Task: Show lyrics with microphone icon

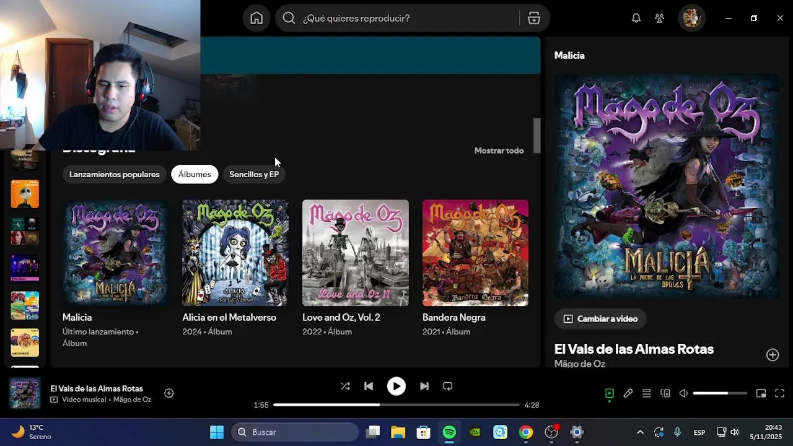Action: point(628,393)
